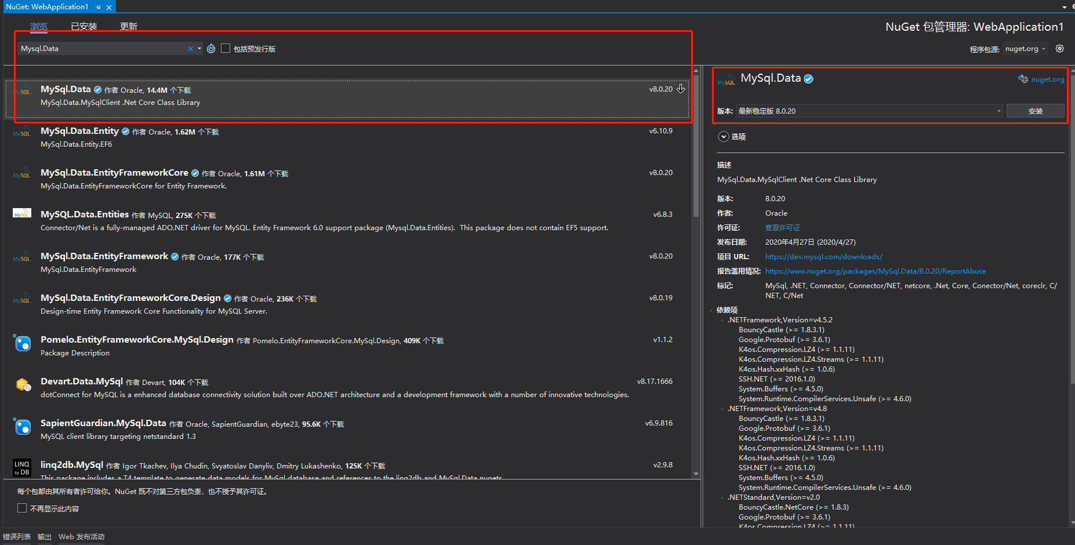Click the MySQL.Data.Entities package logo

tap(22, 213)
